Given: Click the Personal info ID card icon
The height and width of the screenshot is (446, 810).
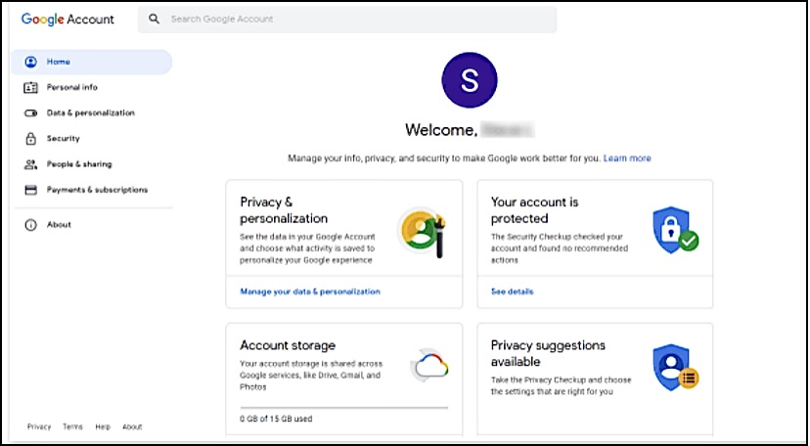Looking at the screenshot, I should 30,87.
